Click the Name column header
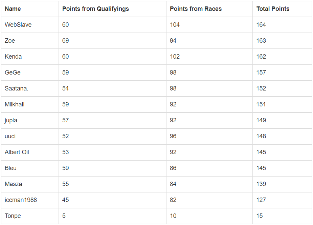Screen dimensions: 313x225 (x=13, y=9)
